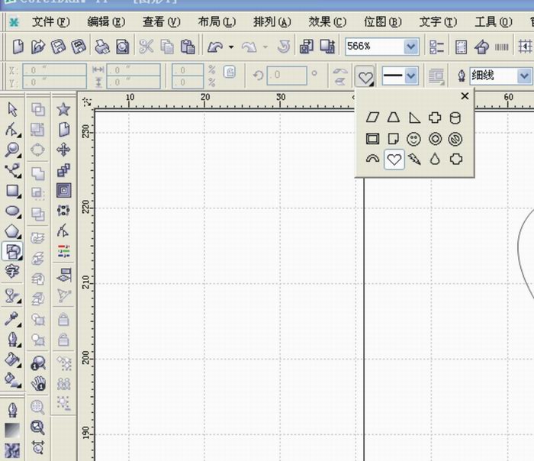Open the 效果(C) menu
The image size is (534, 461).
327,22
